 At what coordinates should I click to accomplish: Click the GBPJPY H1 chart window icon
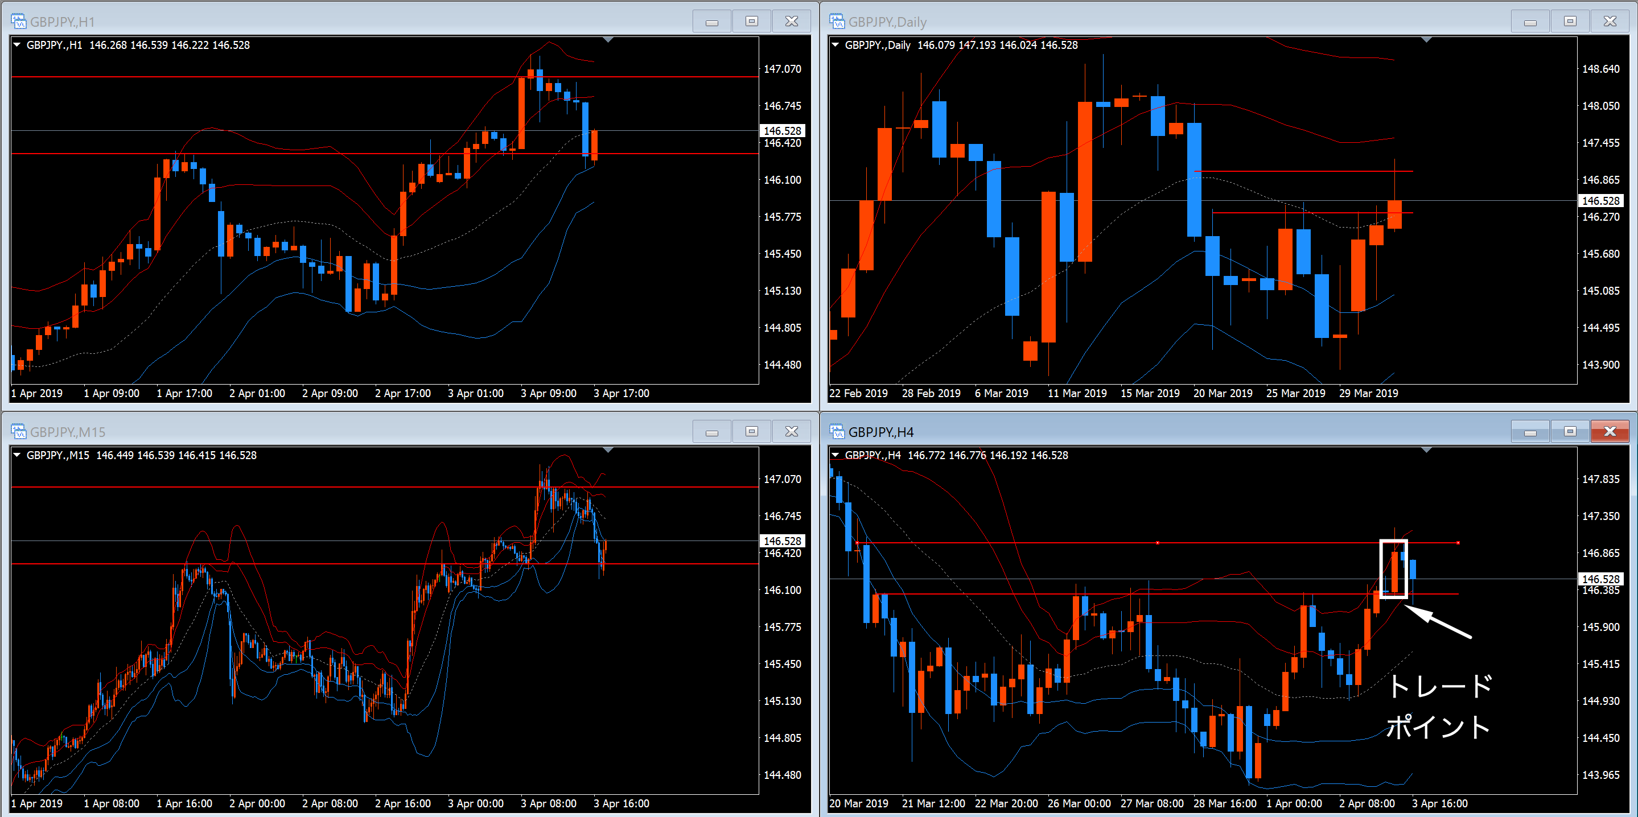(18, 22)
